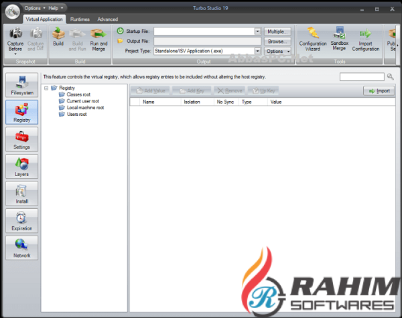Click the Run and Merge icon
Image resolution: width=402 pixels, height=318 pixels.
[98, 33]
